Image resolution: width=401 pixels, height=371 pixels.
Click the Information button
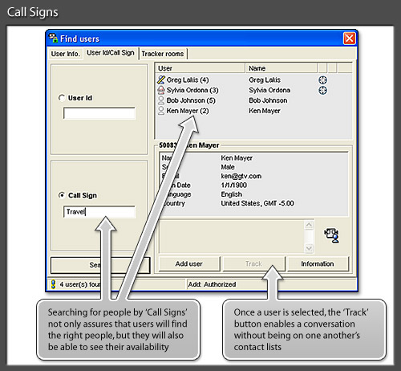coord(318,264)
